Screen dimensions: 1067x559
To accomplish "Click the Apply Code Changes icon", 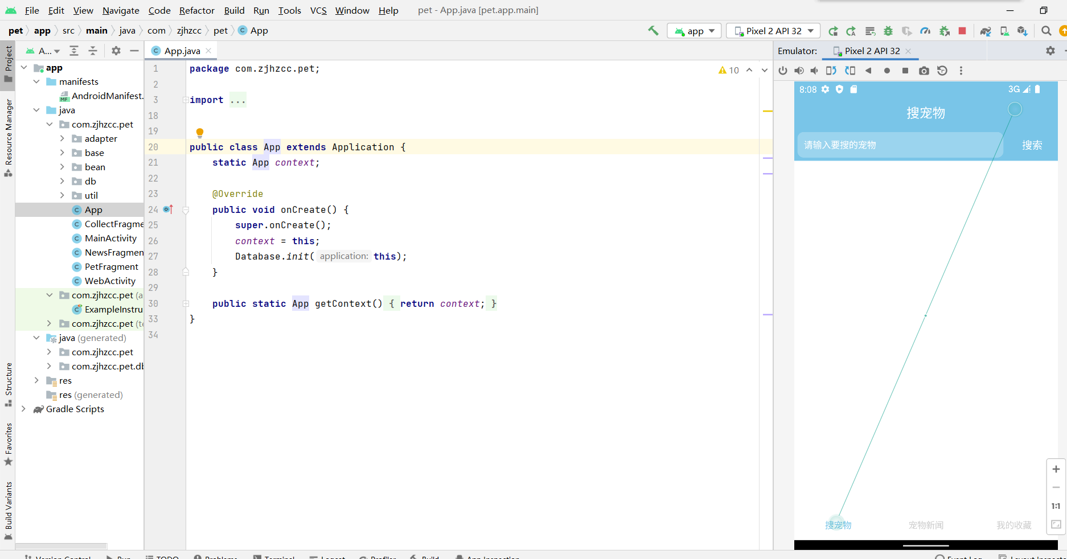I will (x=851, y=31).
